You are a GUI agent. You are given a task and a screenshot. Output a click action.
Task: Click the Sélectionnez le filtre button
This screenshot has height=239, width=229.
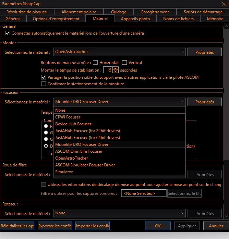click(184, 193)
